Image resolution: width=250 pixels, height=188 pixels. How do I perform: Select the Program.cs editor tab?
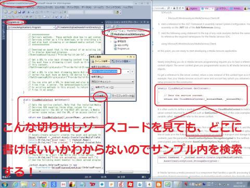tap(15, 22)
